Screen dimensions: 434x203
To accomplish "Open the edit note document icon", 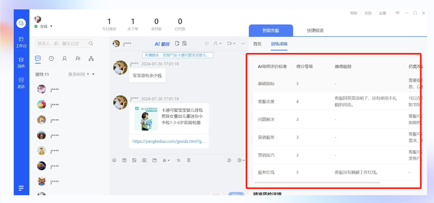I will (x=177, y=43).
